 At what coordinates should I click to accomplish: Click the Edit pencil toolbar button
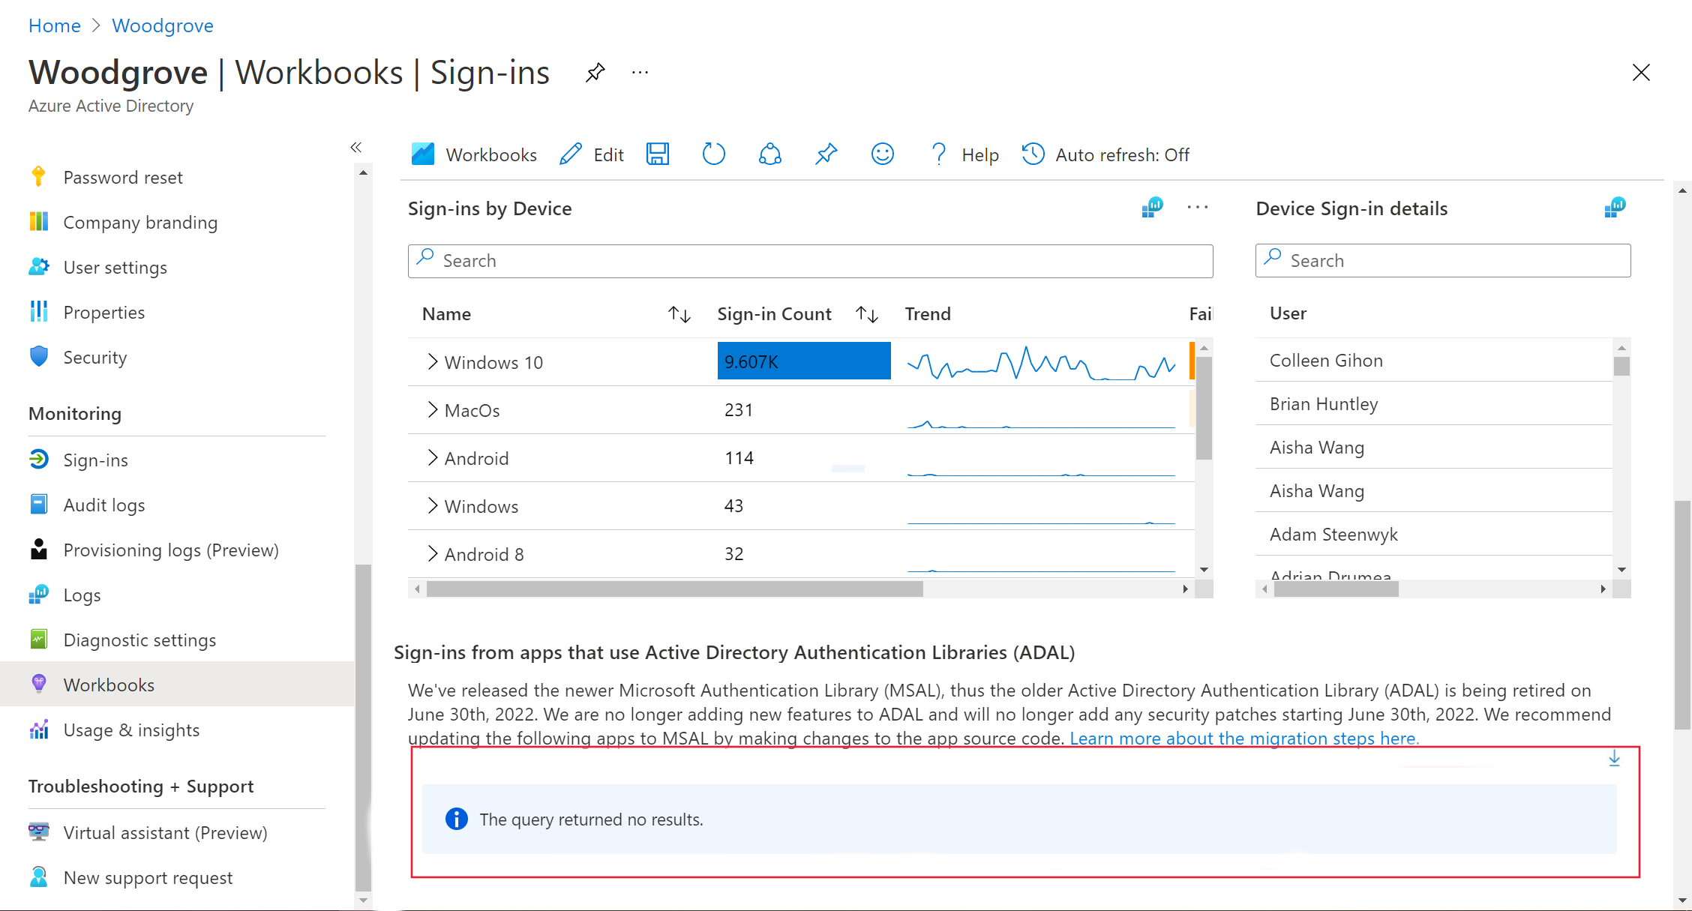[592, 154]
